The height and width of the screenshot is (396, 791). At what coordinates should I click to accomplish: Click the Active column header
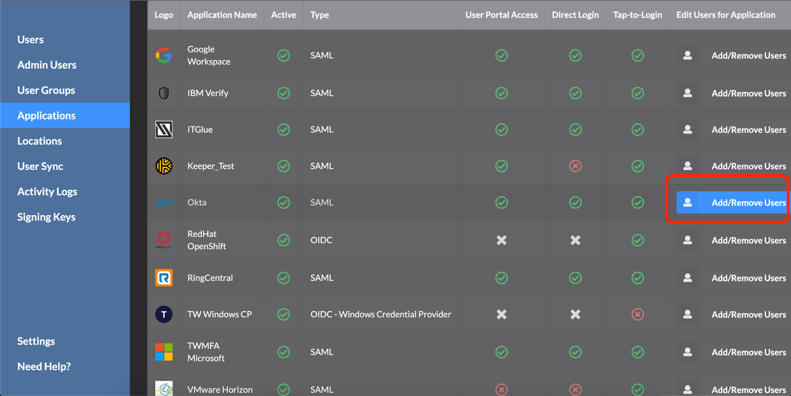tap(284, 15)
